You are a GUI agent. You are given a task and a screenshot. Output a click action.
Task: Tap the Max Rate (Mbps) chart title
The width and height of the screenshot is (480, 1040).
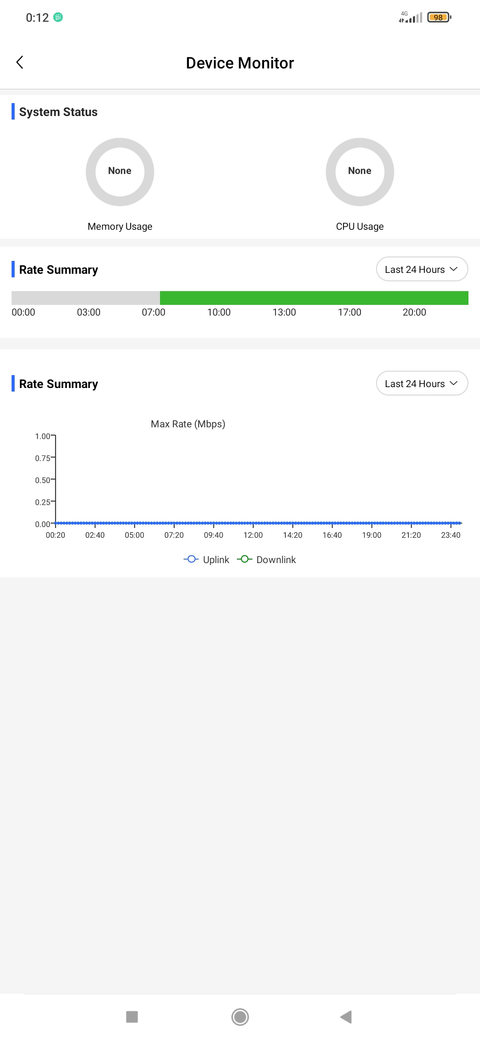pyautogui.click(x=188, y=424)
